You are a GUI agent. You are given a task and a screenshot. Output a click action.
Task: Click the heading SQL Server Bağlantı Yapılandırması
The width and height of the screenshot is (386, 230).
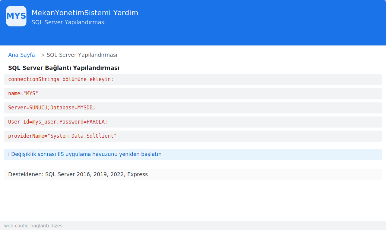tap(64, 68)
